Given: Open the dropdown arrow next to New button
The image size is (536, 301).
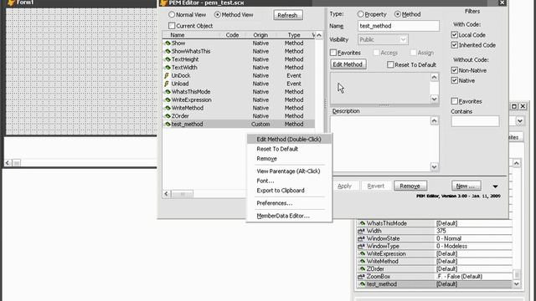Looking at the screenshot, I should click(495, 186).
